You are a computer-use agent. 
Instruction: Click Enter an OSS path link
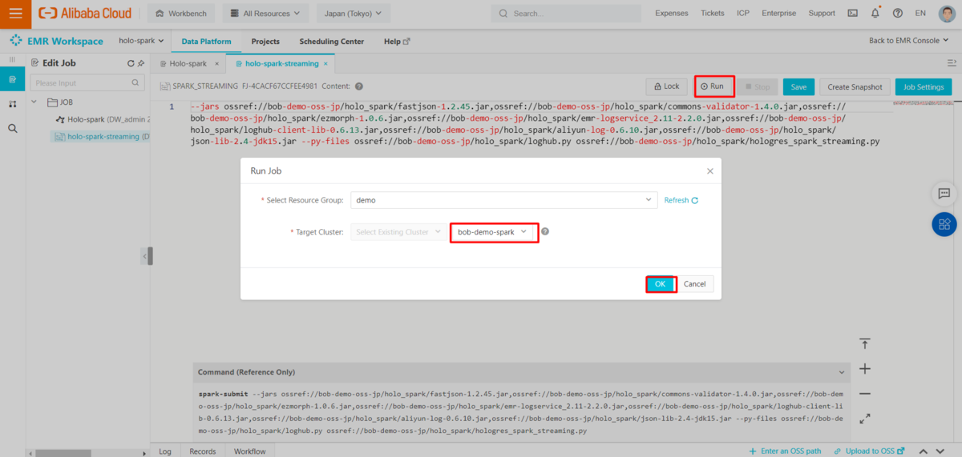tap(786, 451)
